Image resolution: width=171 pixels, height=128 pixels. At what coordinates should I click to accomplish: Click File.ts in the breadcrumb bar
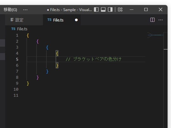tap(22, 29)
